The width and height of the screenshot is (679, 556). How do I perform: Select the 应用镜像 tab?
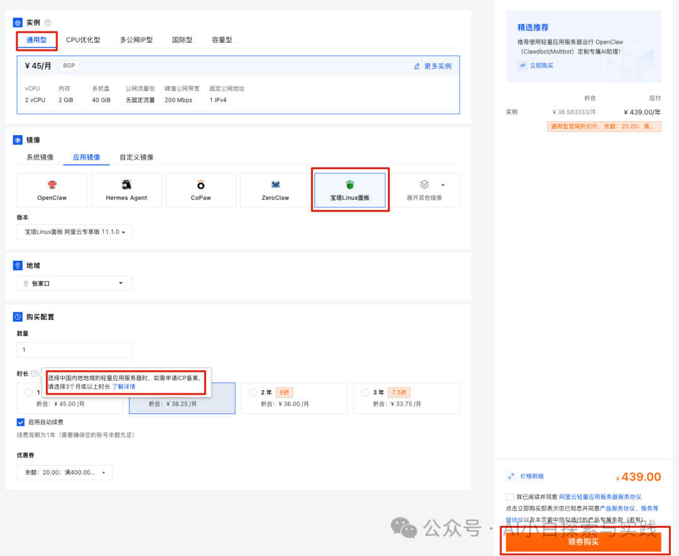(87, 157)
